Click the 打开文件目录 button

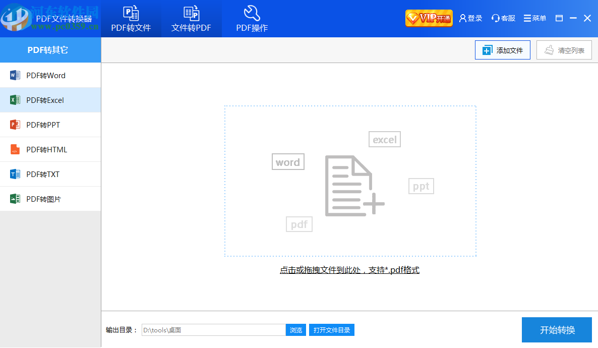331,330
